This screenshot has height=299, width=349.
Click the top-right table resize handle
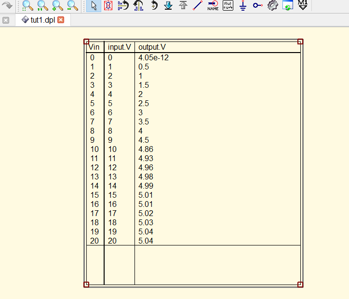(x=300, y=41)
